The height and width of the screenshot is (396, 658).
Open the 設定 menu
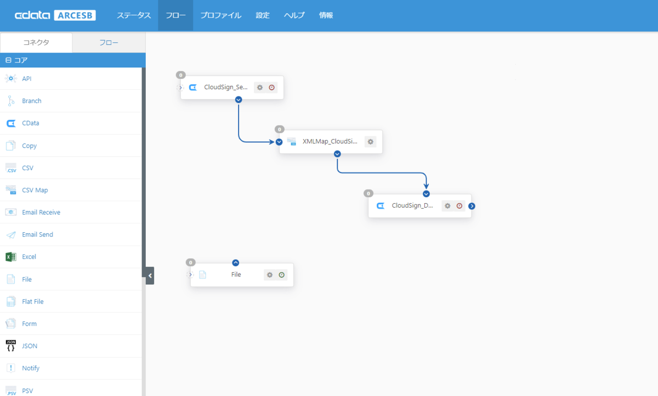(x=263, y=15)
